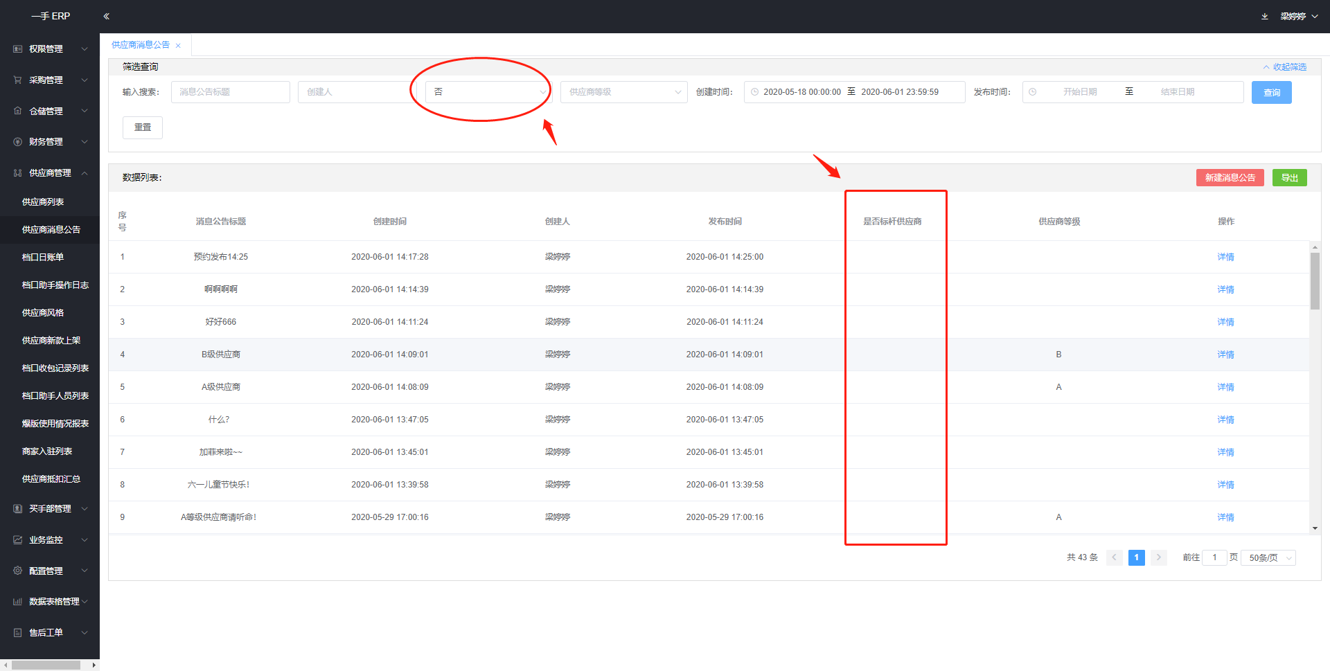Expand the 仓储管理 menu

pyautogui.click(x=85, y=111)
